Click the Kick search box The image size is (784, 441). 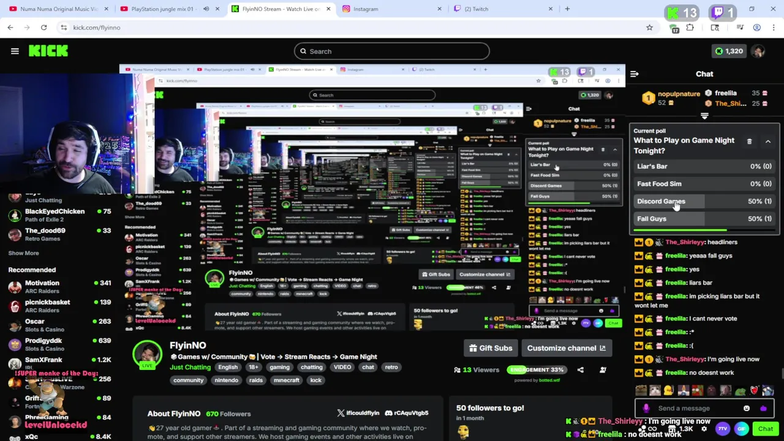click(x=392, y=51)
